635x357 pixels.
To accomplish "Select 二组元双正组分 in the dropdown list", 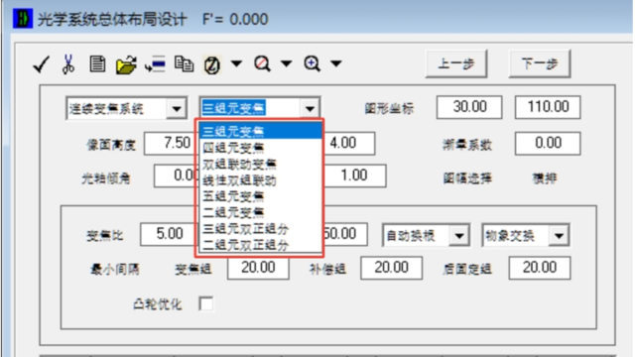I will click(x=261, y=245).
